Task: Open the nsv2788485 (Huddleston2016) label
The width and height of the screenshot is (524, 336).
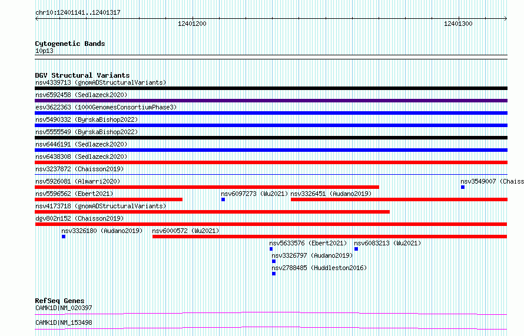Action: 319,268
